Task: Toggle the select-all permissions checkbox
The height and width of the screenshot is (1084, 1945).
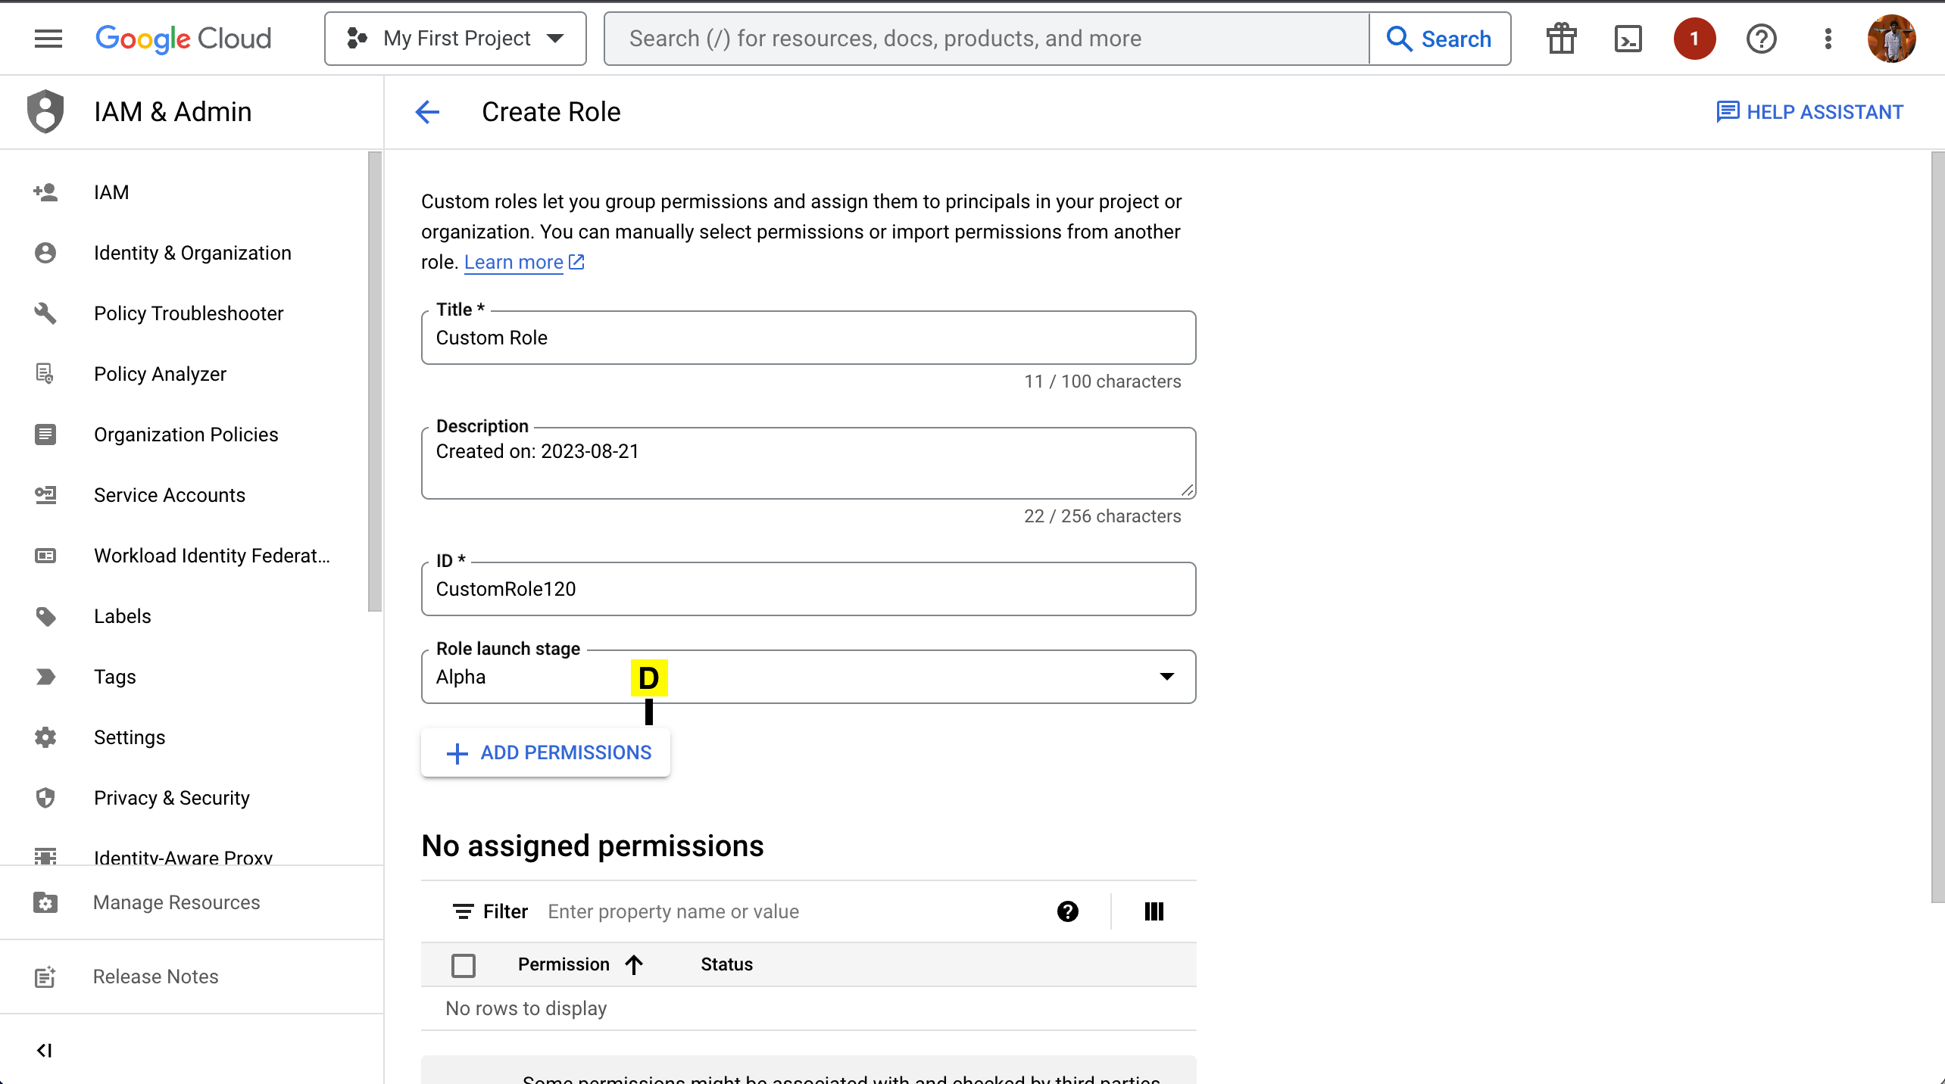Action: coord(463,965)
